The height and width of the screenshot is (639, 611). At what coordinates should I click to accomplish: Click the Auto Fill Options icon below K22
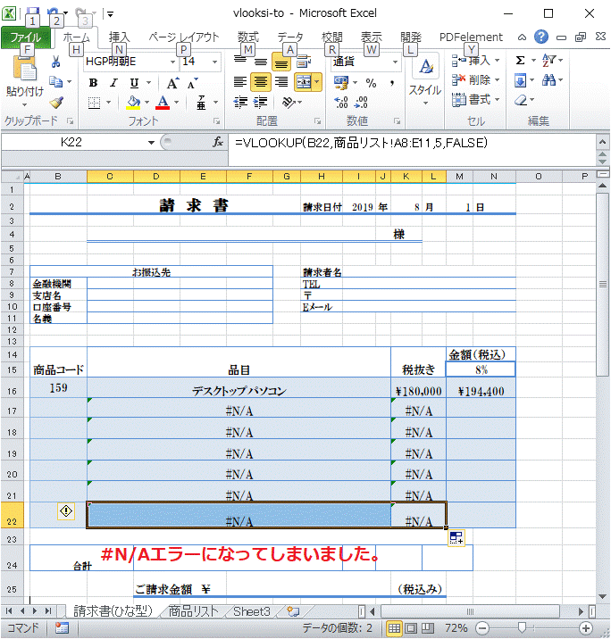tap(456, 536)
